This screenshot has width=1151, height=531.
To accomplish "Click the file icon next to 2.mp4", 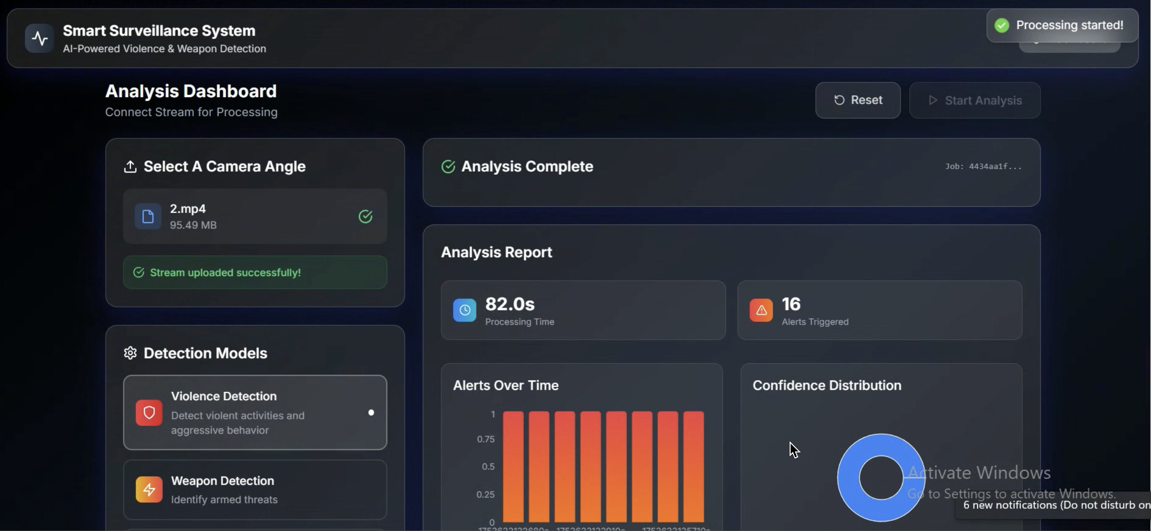I will click(148, 216).
